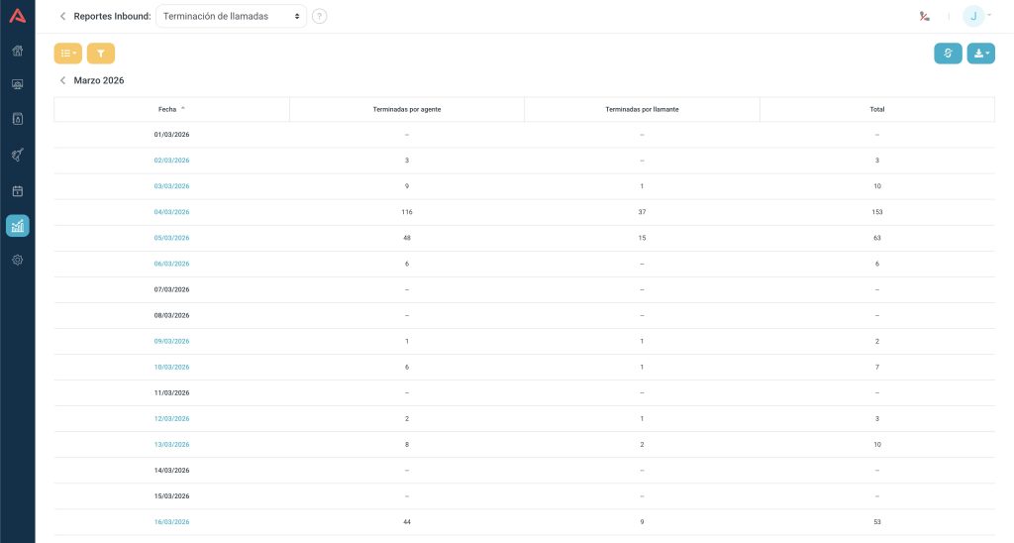Open the monitor dashboard sidebar icon

coord(17,84)
